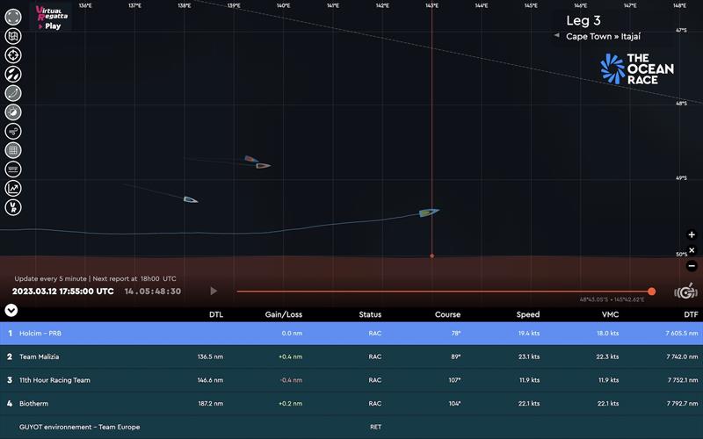Click the RET status for GUYOT environnement

coord(376,427)
